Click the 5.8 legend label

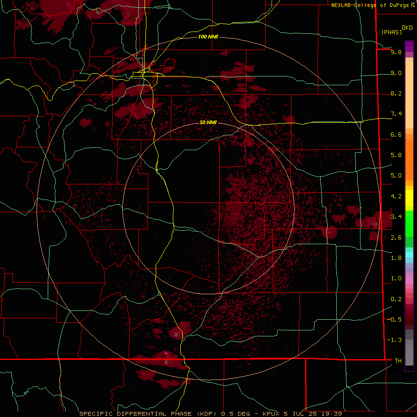click(x=396, y=155)
